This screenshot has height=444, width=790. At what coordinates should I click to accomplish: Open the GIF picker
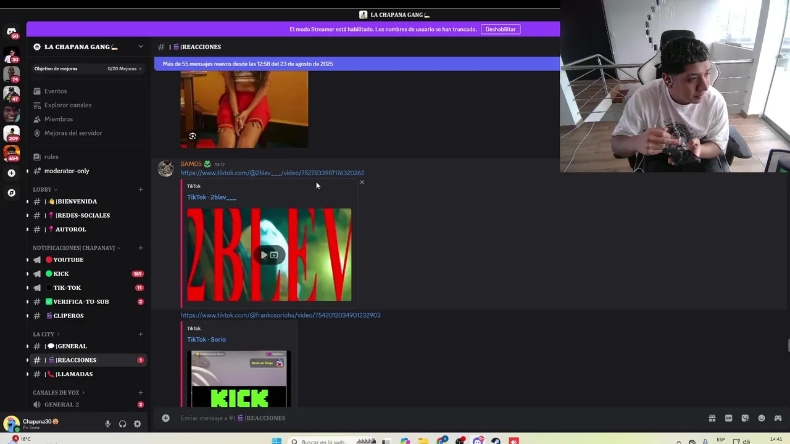click(728, 418)
